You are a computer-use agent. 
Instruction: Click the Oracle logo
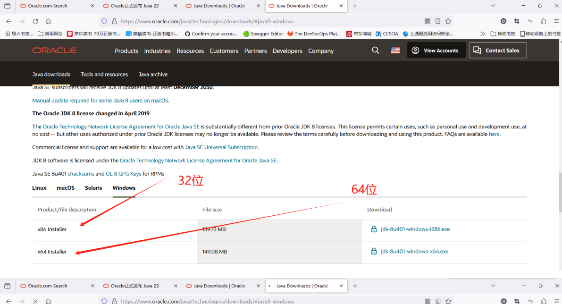pyautogui.click(x=54, y=50)
